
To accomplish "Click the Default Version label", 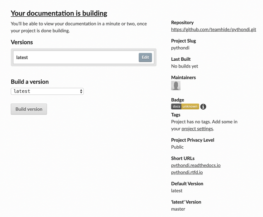I will coord(187,183).
